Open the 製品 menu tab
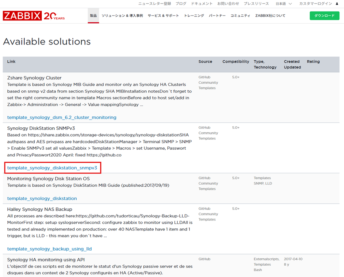344x277 pixels. pyautogui.click(x=93, y=16)
